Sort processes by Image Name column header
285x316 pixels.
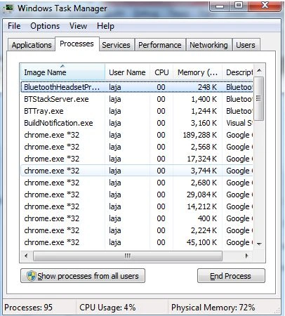point(62,72)
